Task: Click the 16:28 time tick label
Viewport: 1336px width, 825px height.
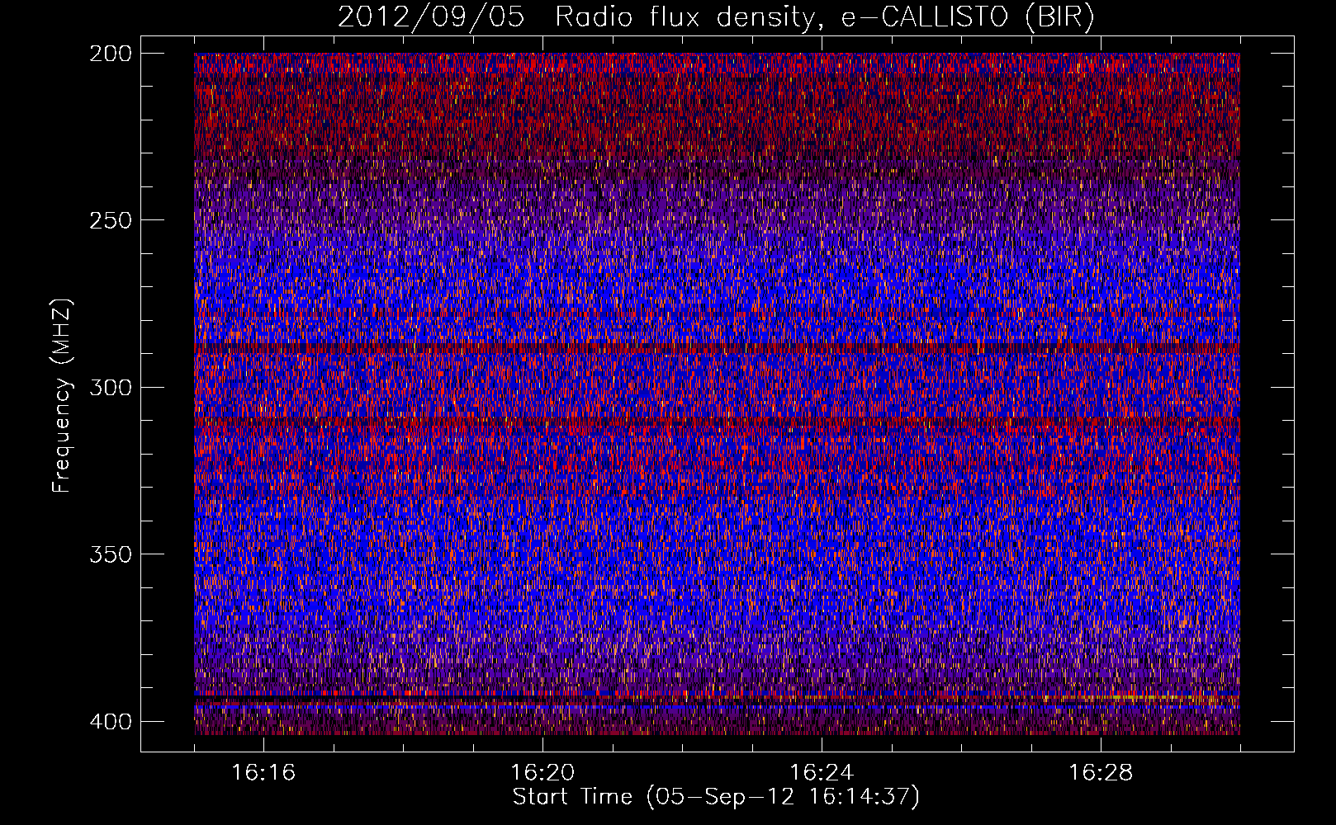Action: pyautogui.click(x=1101, y=772)
